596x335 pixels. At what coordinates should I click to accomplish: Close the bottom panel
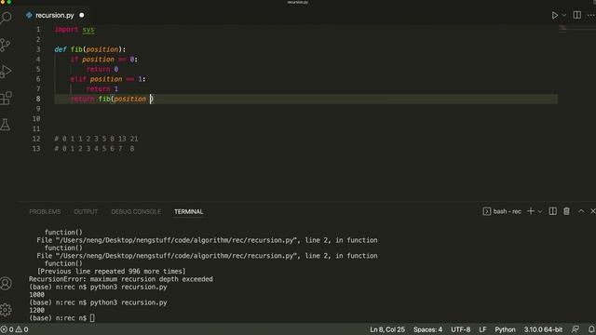592,211
